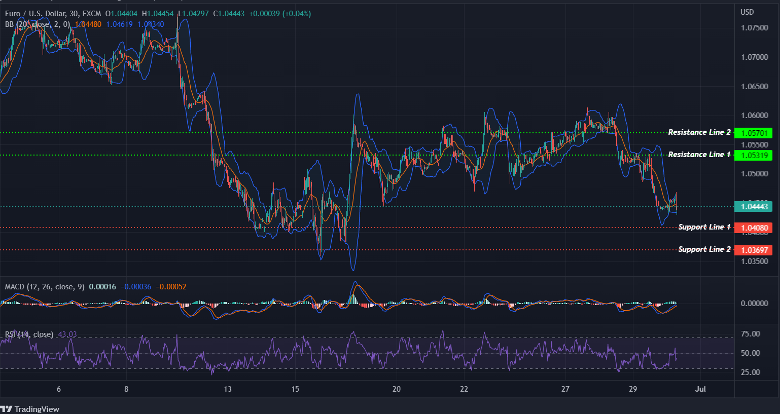Click the red 1.03697 support price tag

[x=754, y=250]
